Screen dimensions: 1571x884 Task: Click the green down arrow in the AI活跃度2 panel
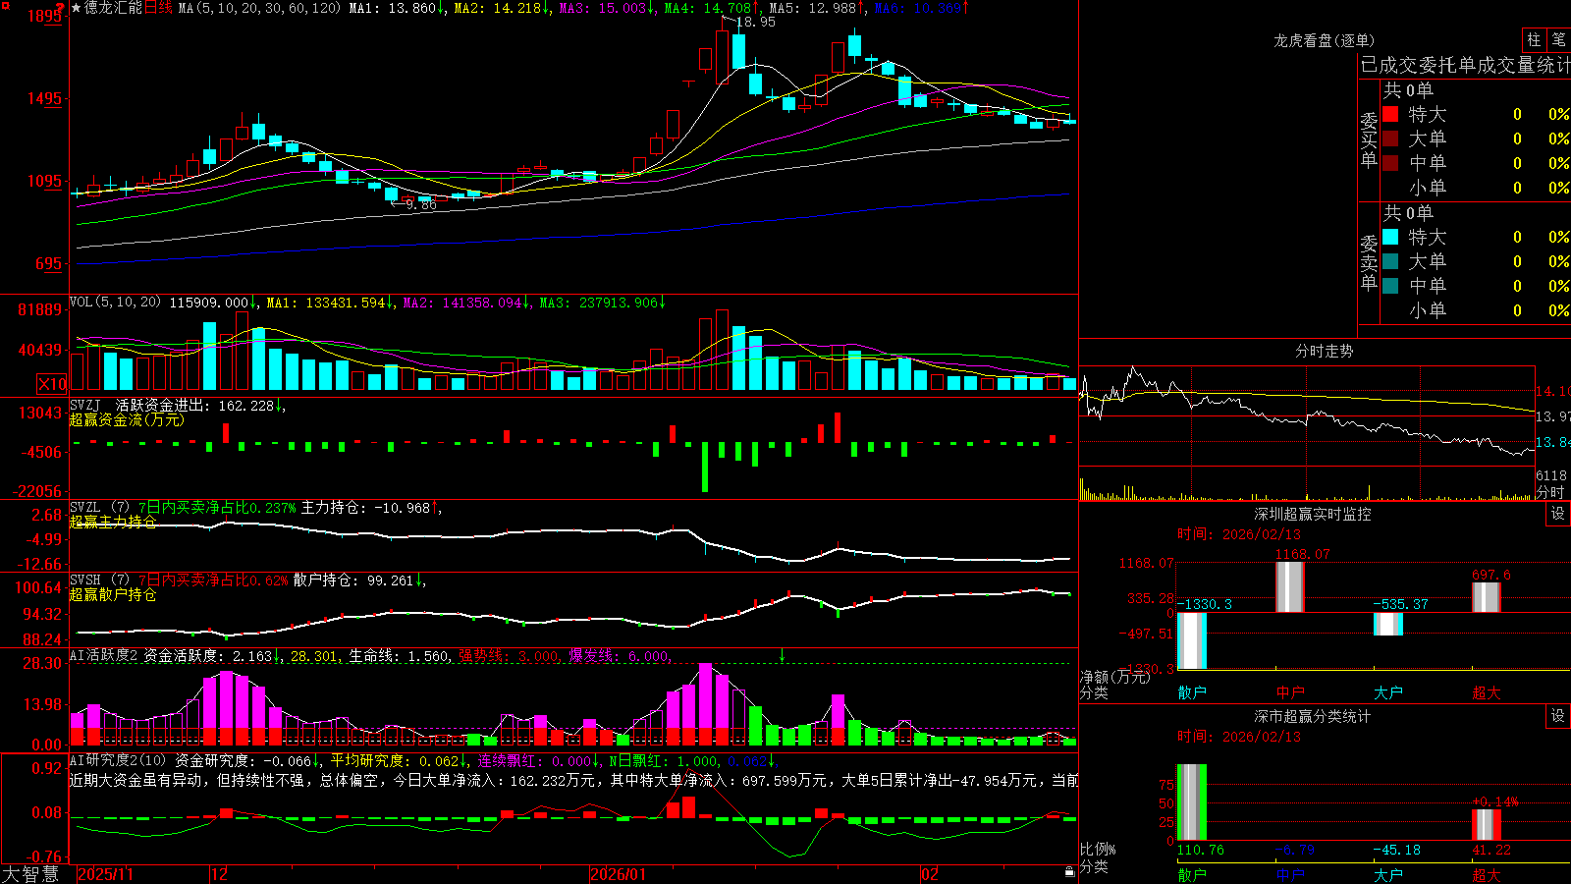click(782, 655)
